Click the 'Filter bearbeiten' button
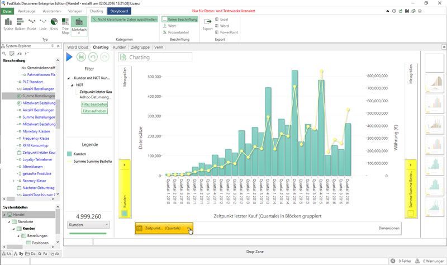The width and height of the screenshot is (447, 265). (94, 104)
